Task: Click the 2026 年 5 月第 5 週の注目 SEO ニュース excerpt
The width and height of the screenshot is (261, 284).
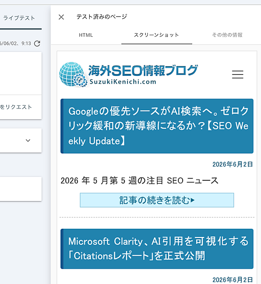Action: coord(139,181)
